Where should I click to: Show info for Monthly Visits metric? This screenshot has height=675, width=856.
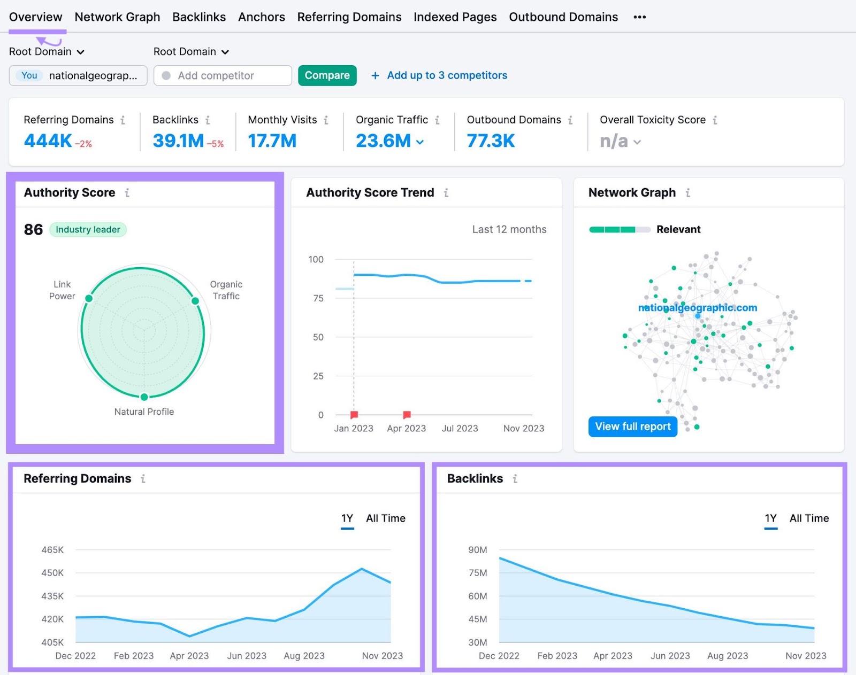pyautogui.click(x=326, y=120)
